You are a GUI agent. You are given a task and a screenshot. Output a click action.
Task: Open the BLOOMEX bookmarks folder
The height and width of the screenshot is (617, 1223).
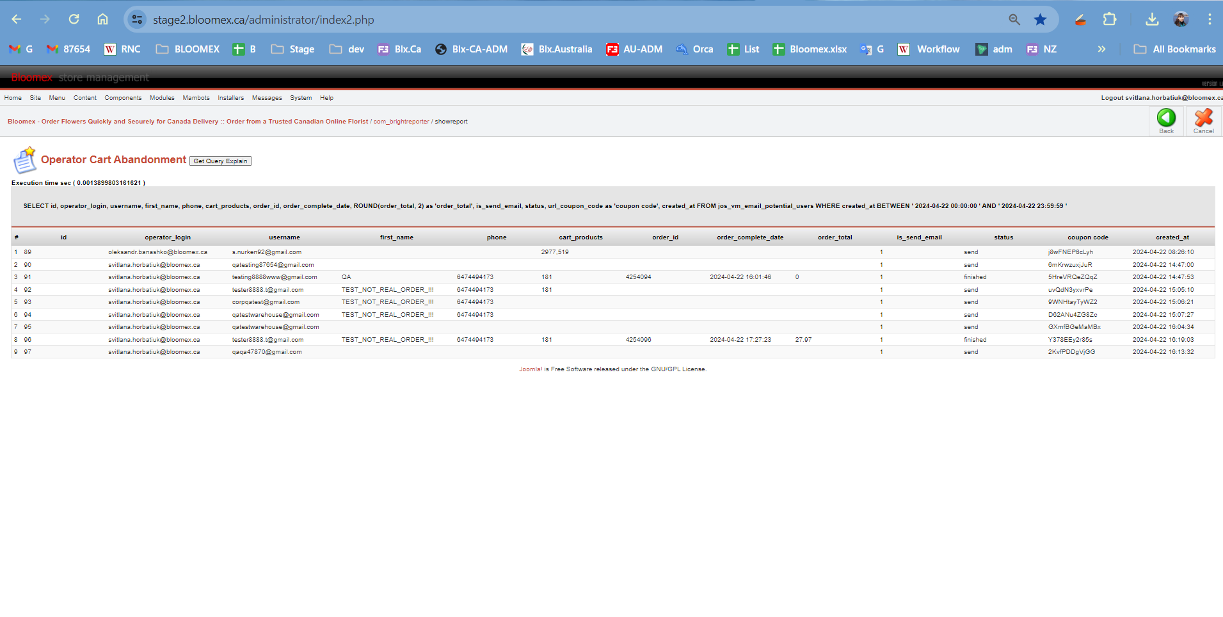point(188,49)
